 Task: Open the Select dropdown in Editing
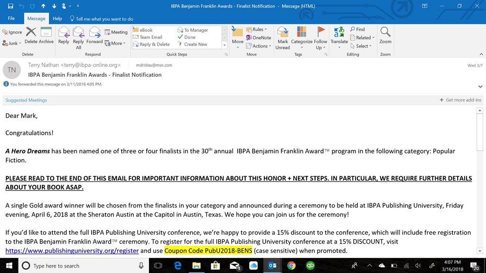tap(361, 46)
